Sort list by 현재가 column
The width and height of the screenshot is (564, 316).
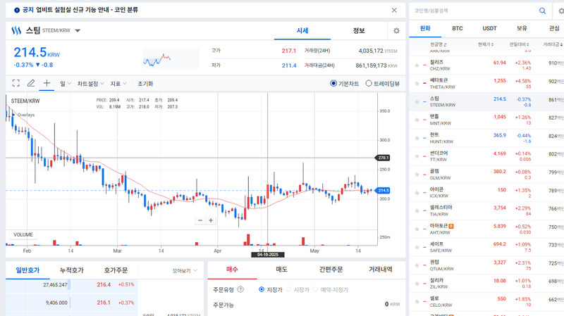tap(486, 44)
